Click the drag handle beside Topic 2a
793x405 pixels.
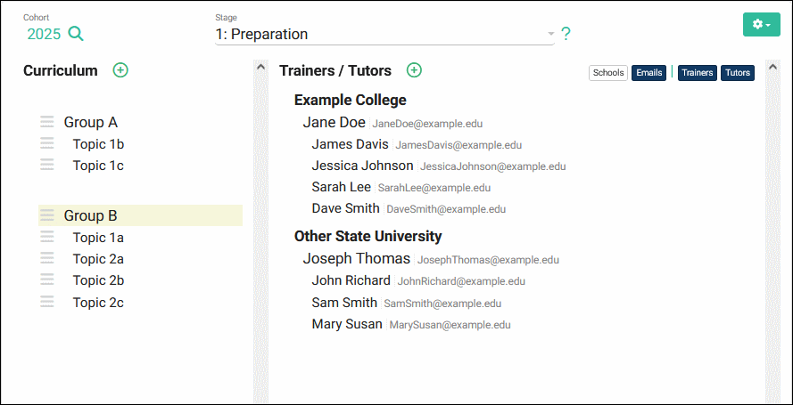pos(47,259)
